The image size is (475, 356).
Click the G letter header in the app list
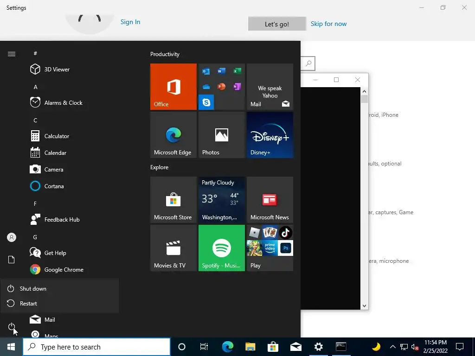pos(35,237)
